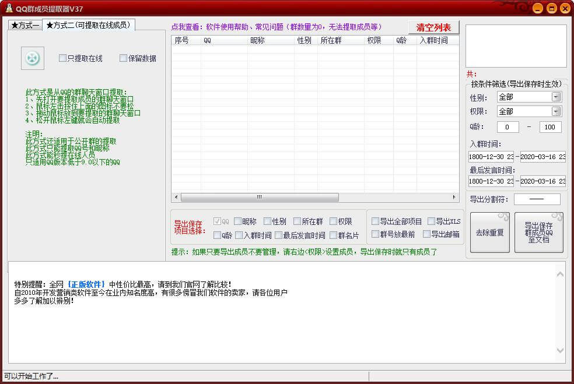Click the 清空列表 button

(x=434, y=27)
